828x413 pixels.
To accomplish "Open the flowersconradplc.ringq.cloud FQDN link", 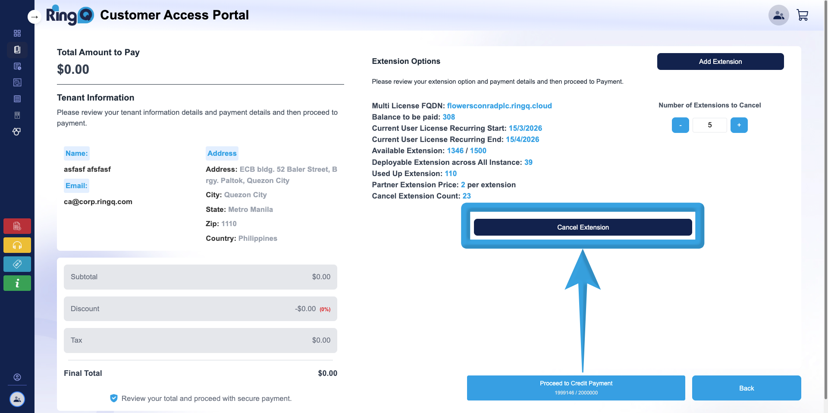I will 499,106.
